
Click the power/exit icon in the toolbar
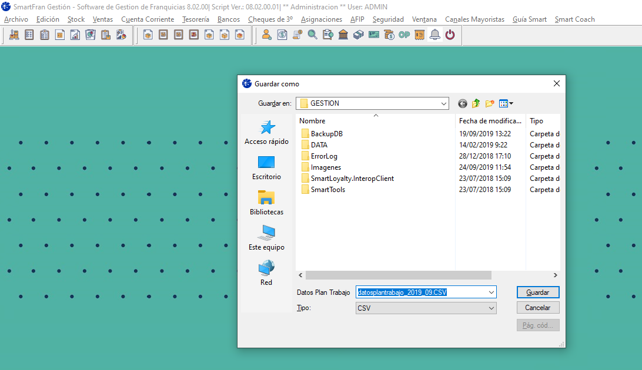[450, 35]
